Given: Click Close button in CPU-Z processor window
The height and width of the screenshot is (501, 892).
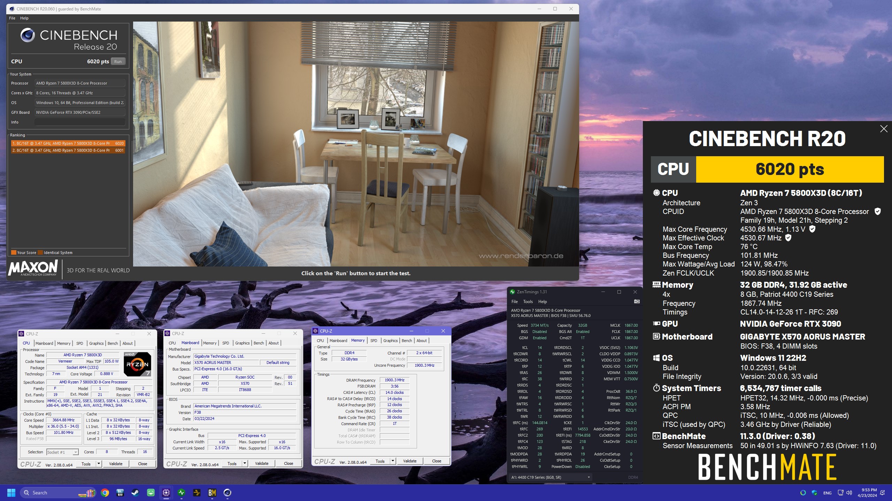Looking at the screenshot, I should [143, 464].
